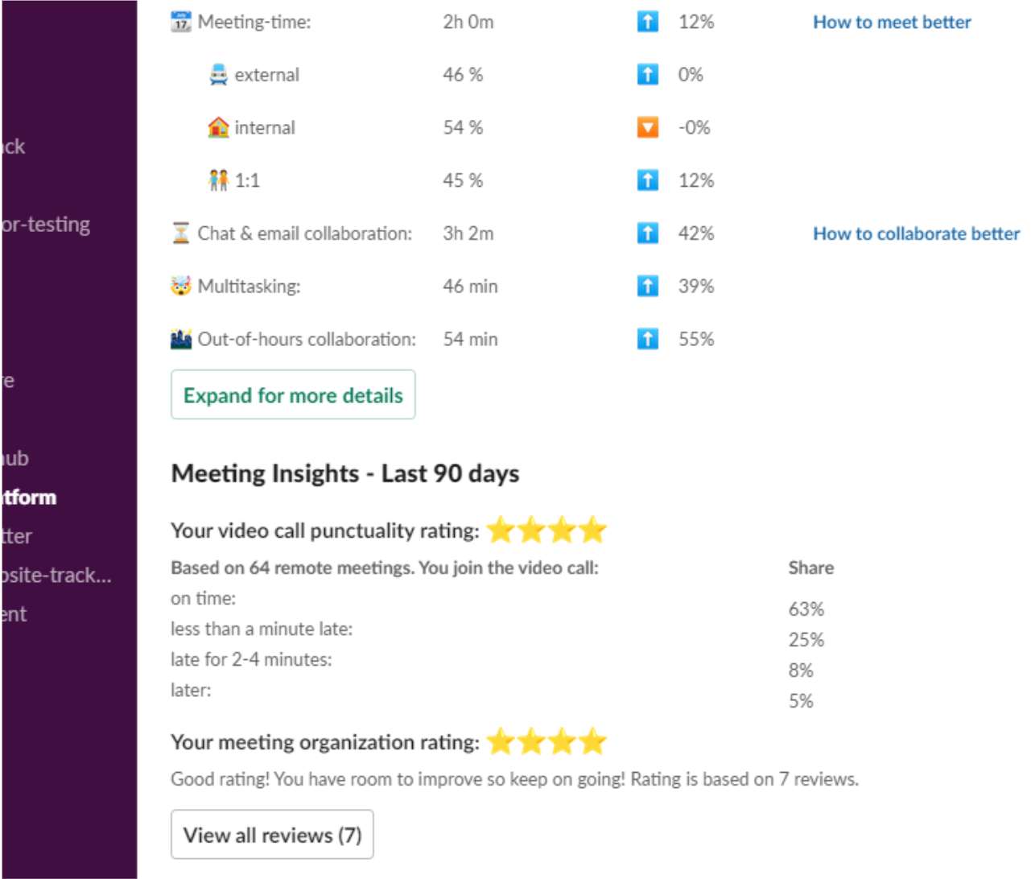Click the blue up arrow next to 12% Meeting-time
The height and width of the screenshot is (879, 1035).
pyautogui.click(x=649, y=22)
